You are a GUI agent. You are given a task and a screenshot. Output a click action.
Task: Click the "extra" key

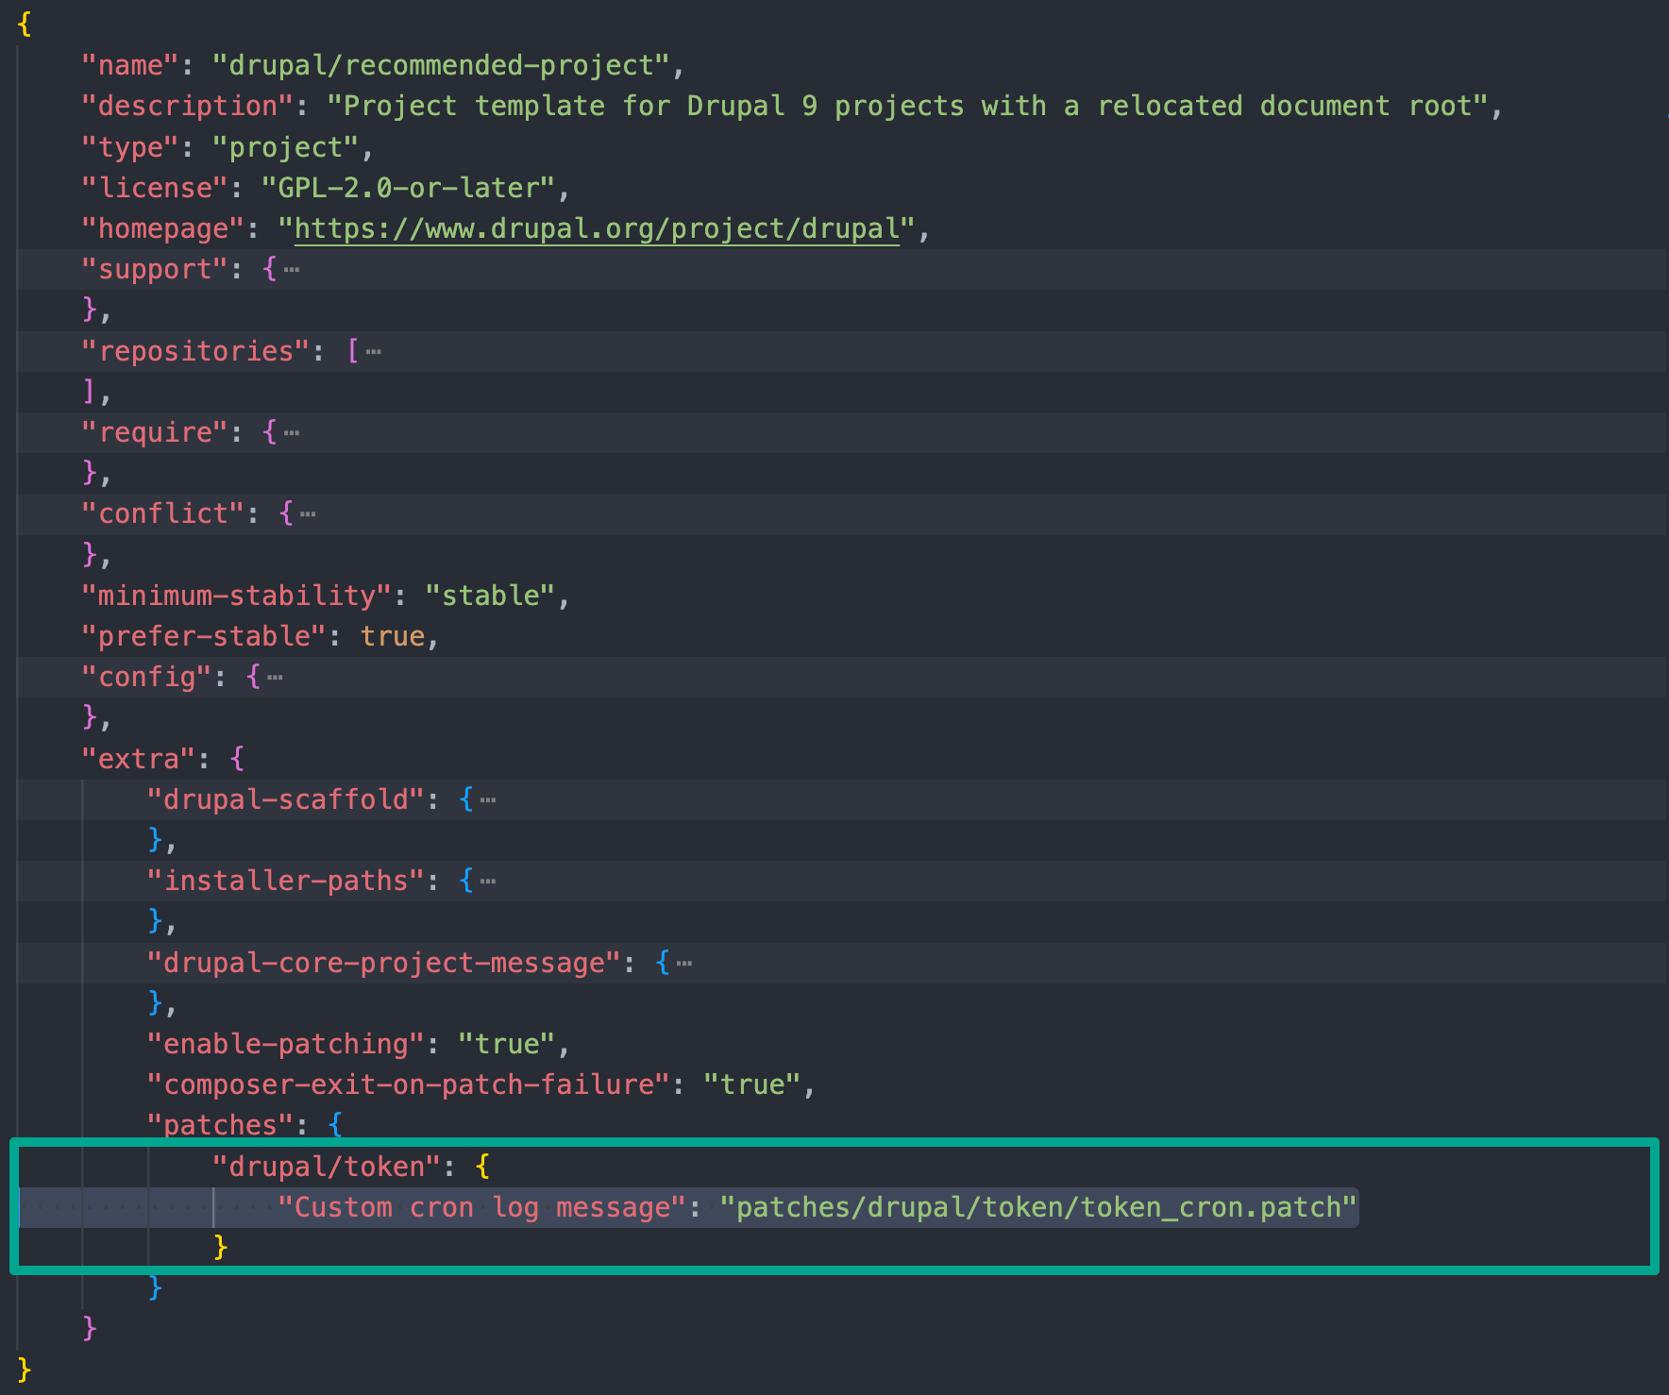click(x=138, y=760)
